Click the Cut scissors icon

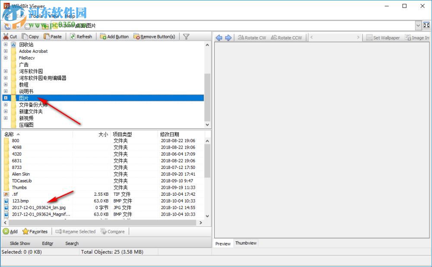click(x=6, y=37)
